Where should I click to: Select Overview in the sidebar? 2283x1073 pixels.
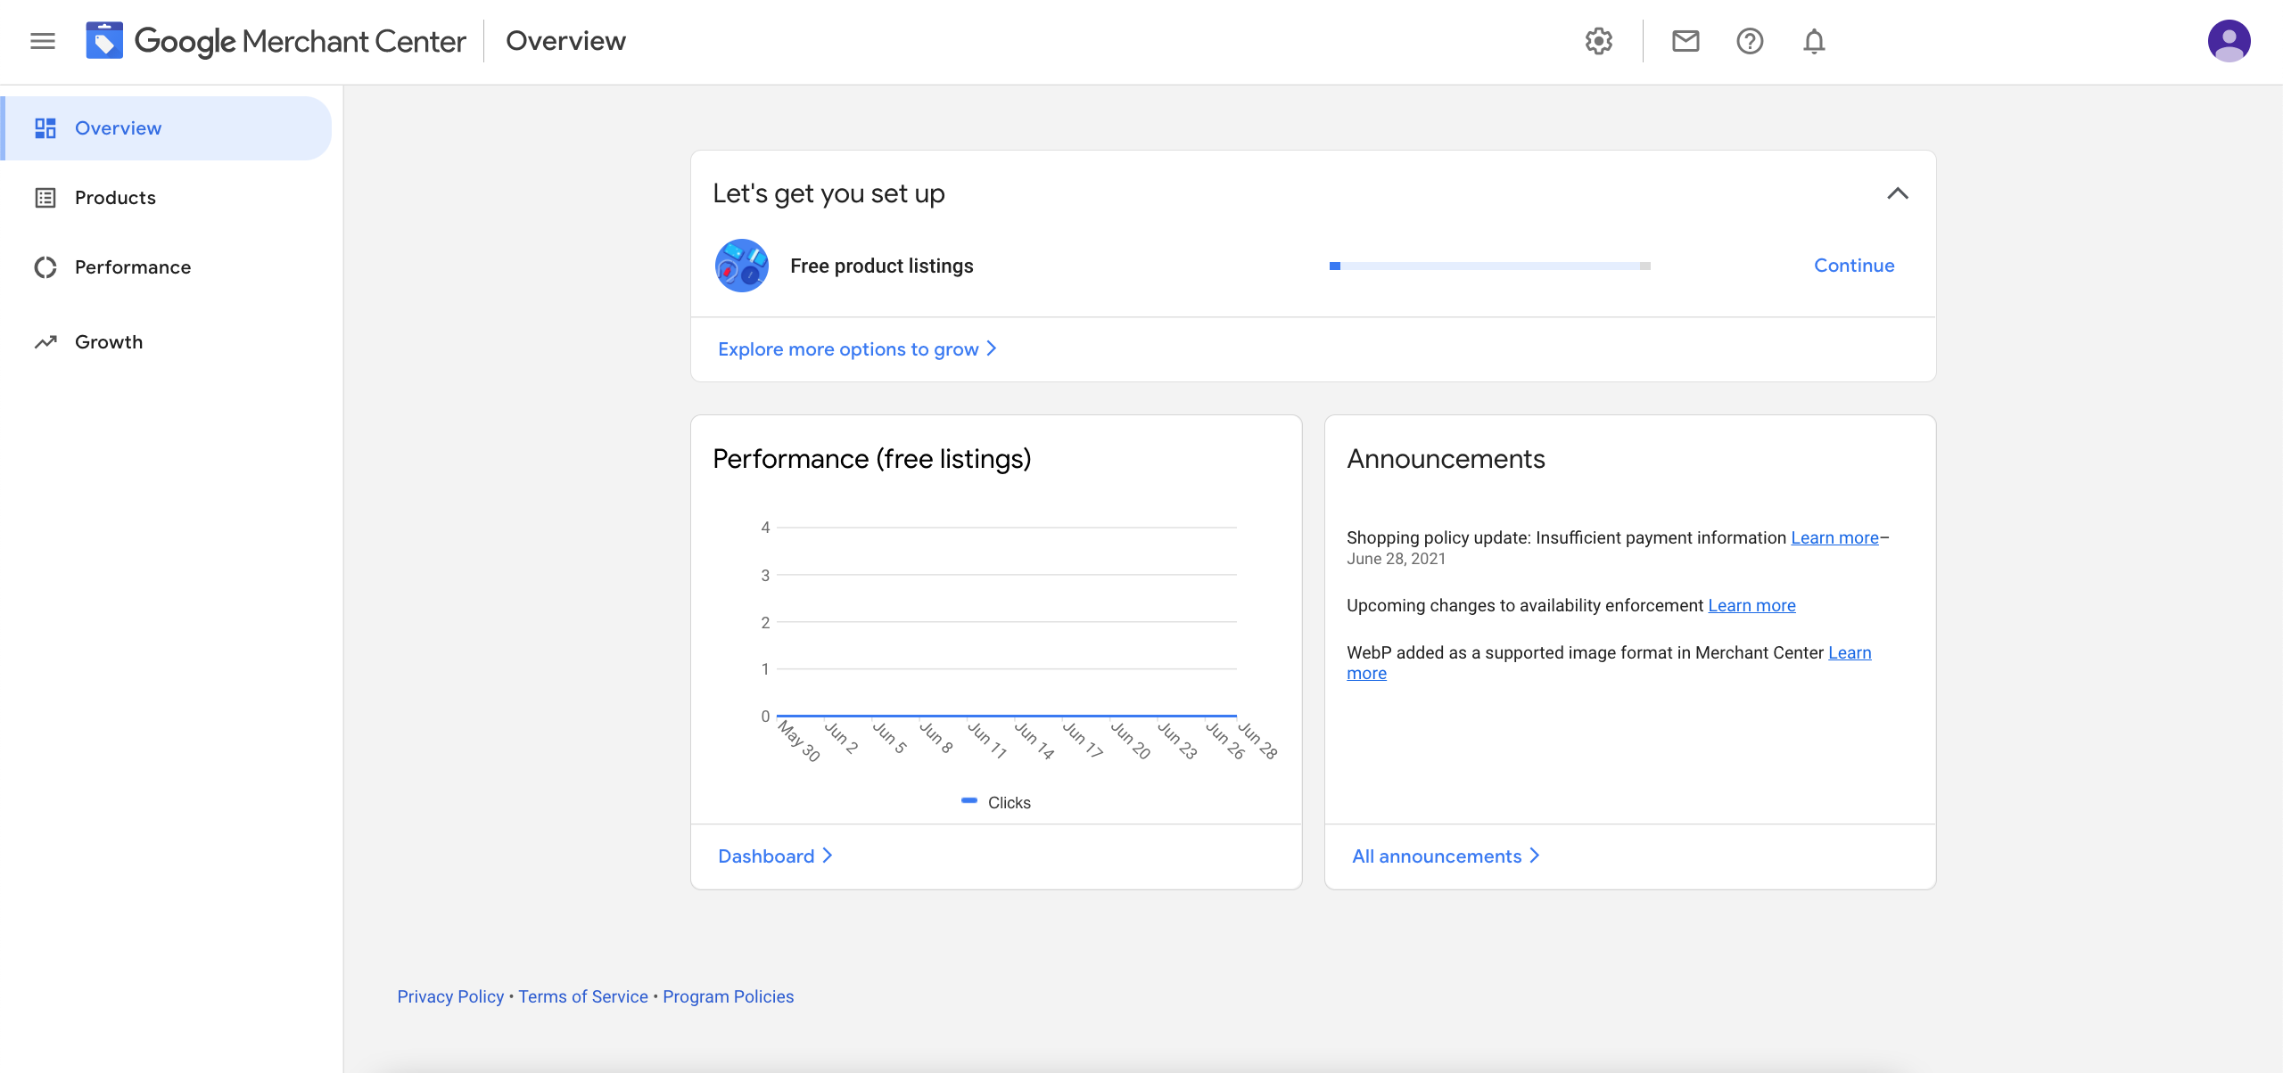118,128
